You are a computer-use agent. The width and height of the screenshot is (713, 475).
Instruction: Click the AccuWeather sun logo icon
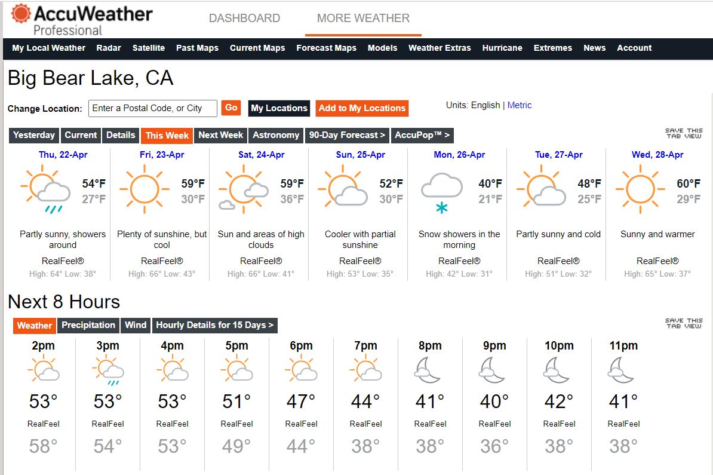coord(21,14)
